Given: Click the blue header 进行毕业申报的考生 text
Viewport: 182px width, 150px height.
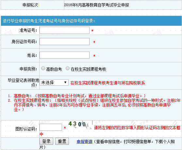Looking at the screenshot, I should 49,21.
